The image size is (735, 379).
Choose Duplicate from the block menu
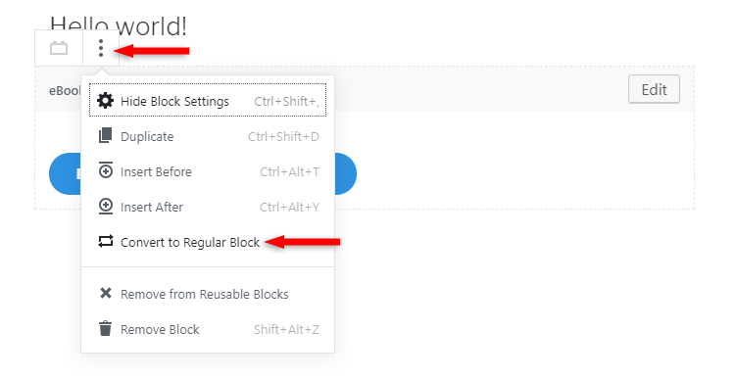(x=208, y=136)
